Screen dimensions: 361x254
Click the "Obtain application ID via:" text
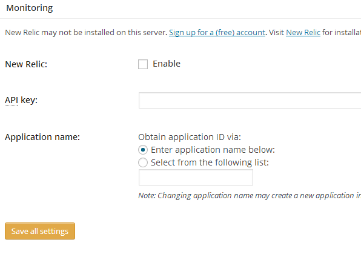click(190, 137)
